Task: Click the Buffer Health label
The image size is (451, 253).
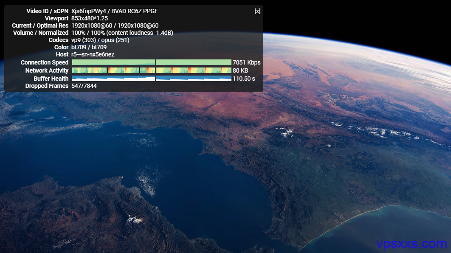Action: [51, 79]
